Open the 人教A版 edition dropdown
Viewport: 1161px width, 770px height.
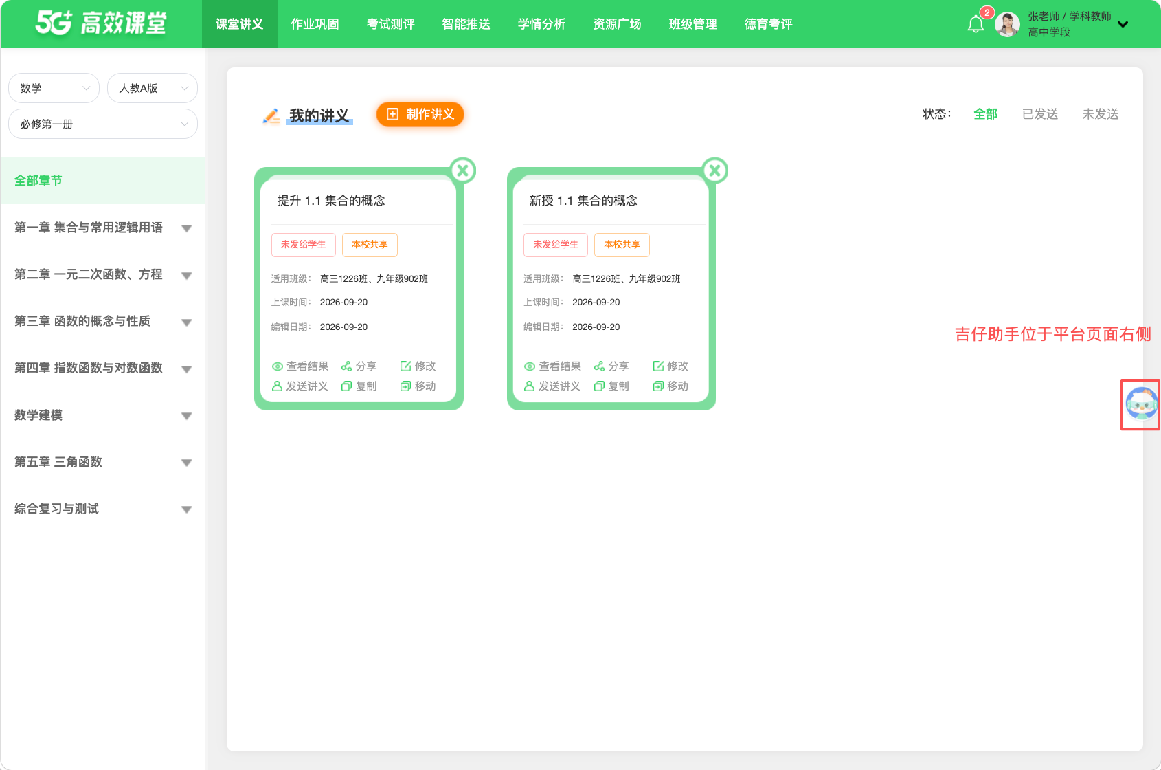[153, 88]
